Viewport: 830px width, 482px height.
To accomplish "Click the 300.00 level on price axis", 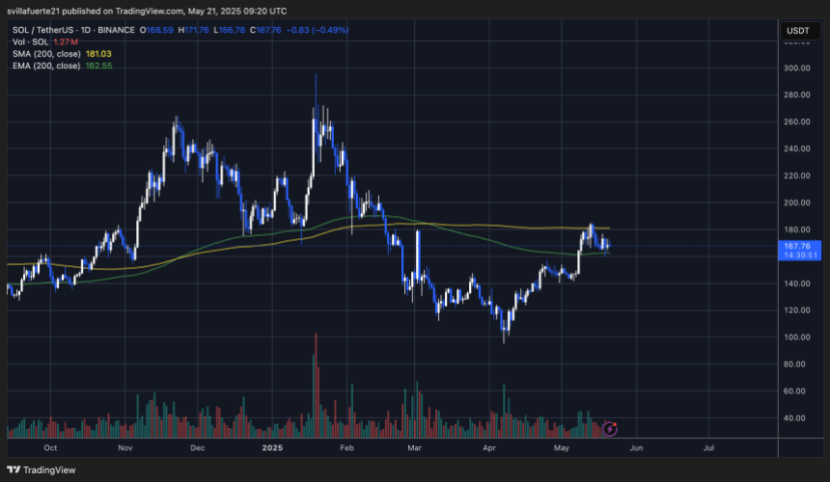I will (796, 68).
